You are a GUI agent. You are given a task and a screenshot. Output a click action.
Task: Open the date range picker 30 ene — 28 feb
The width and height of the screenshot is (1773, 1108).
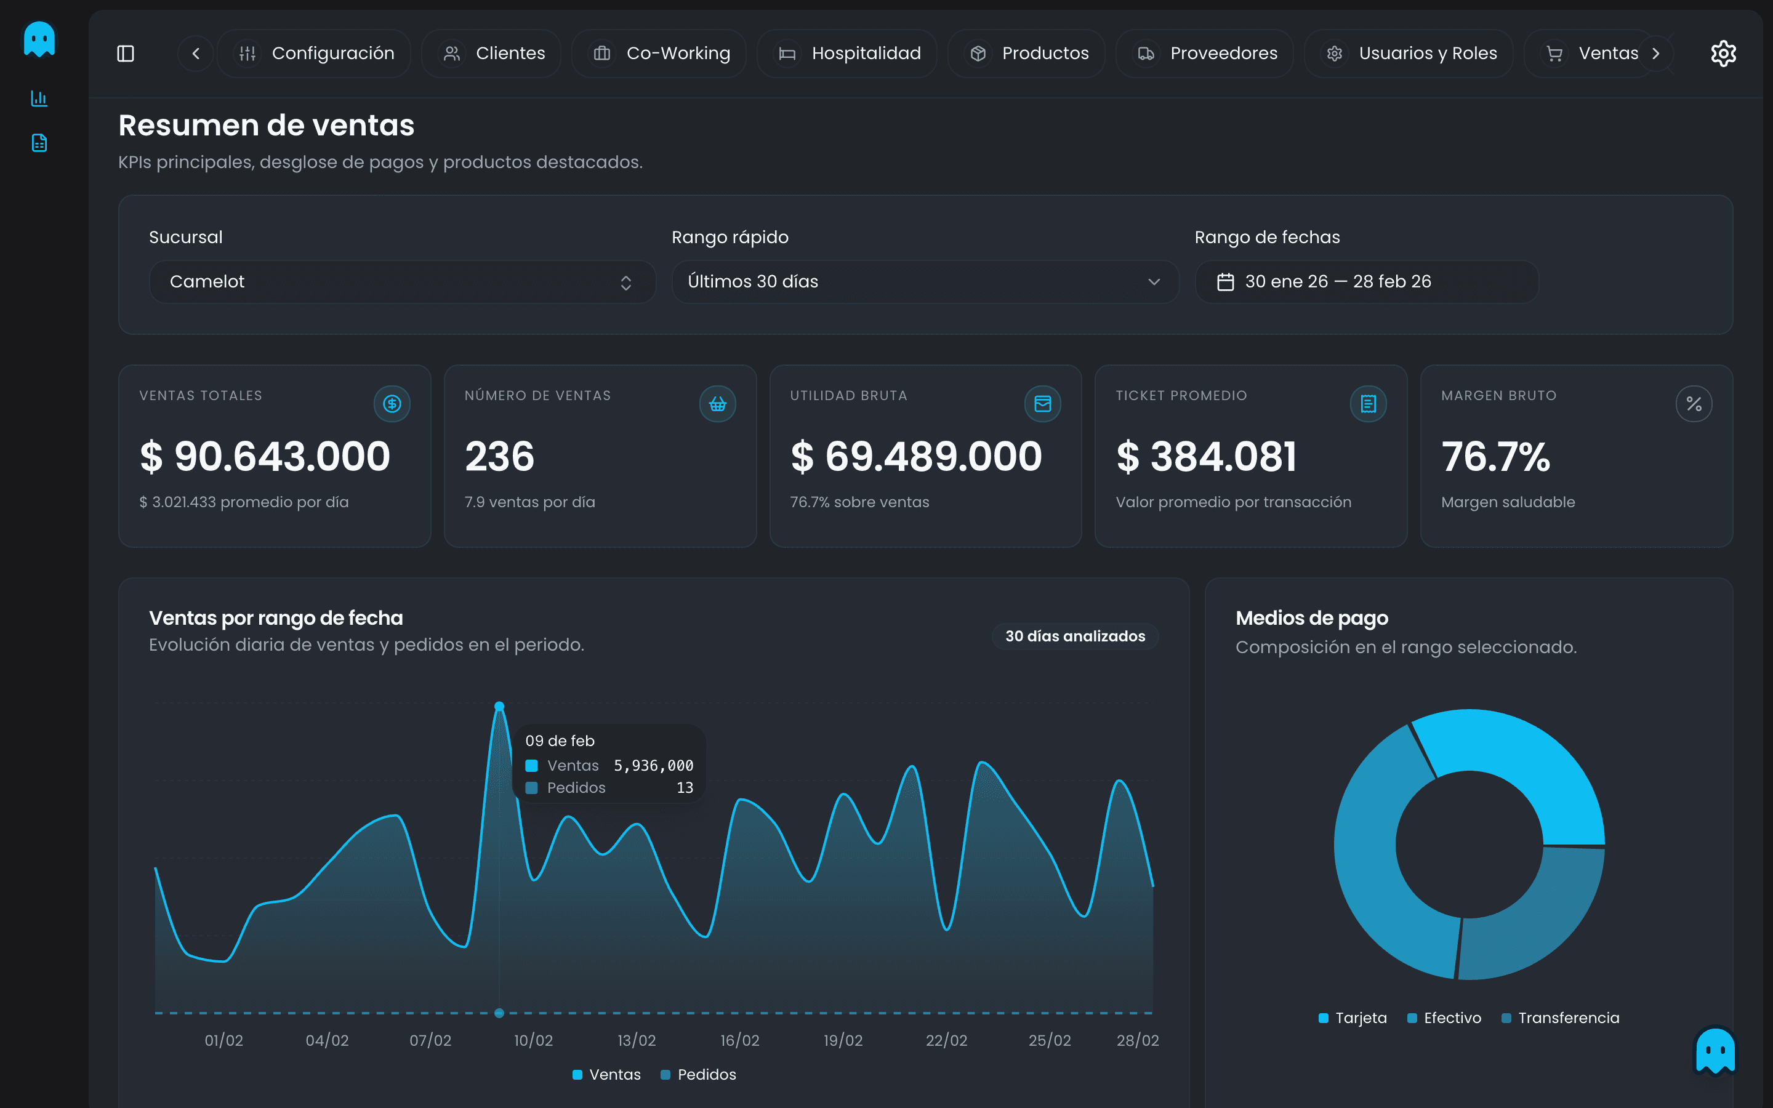click(x=1364, y=281)
